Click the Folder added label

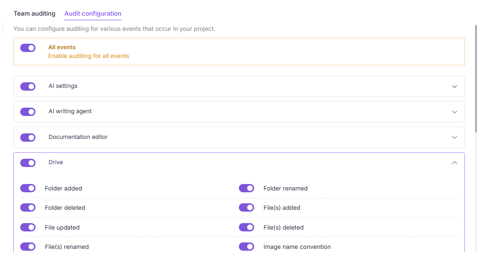click(64, 189)
